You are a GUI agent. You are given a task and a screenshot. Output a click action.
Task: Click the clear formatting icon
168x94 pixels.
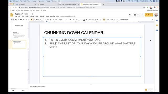click(118, 20)
